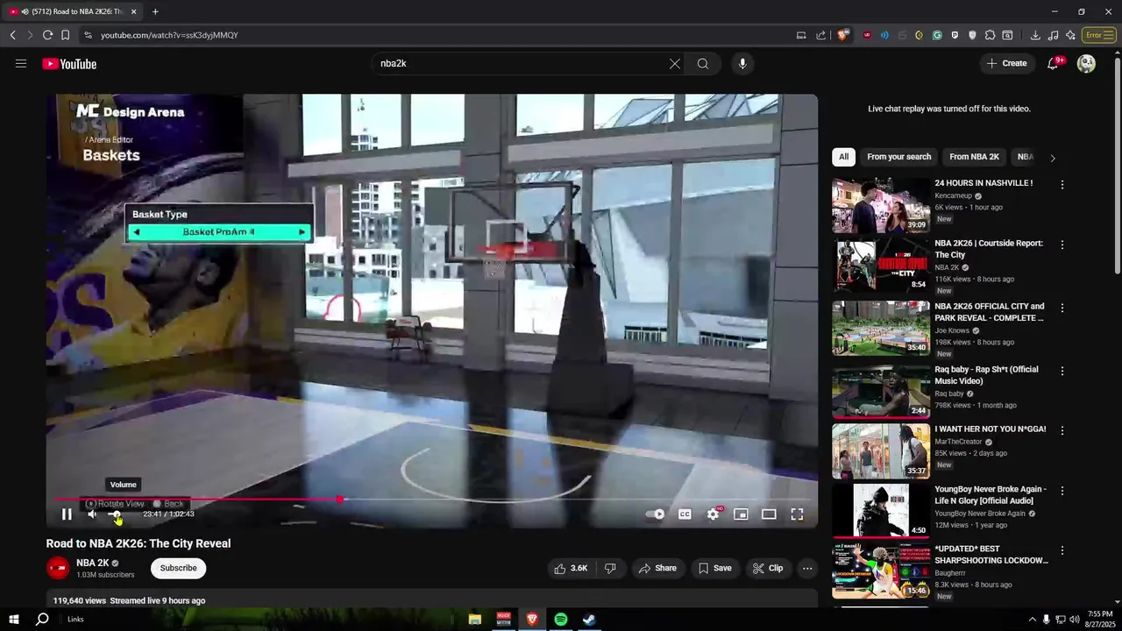Open options for I WANT HER NOT YOU

pos(1062,430)
